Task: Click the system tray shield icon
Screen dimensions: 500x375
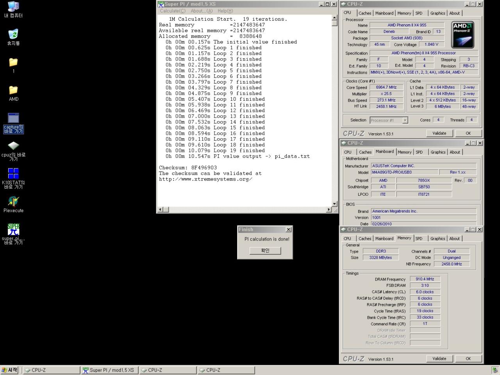Action: click(x=495, y=370)
